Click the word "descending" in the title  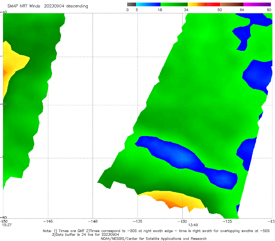[x=77, y=6]
